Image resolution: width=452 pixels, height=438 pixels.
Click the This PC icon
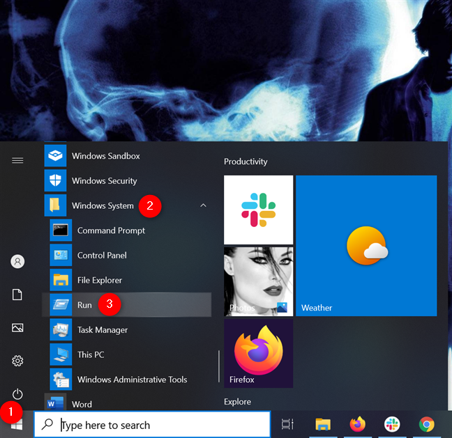(x=61, y=354)
